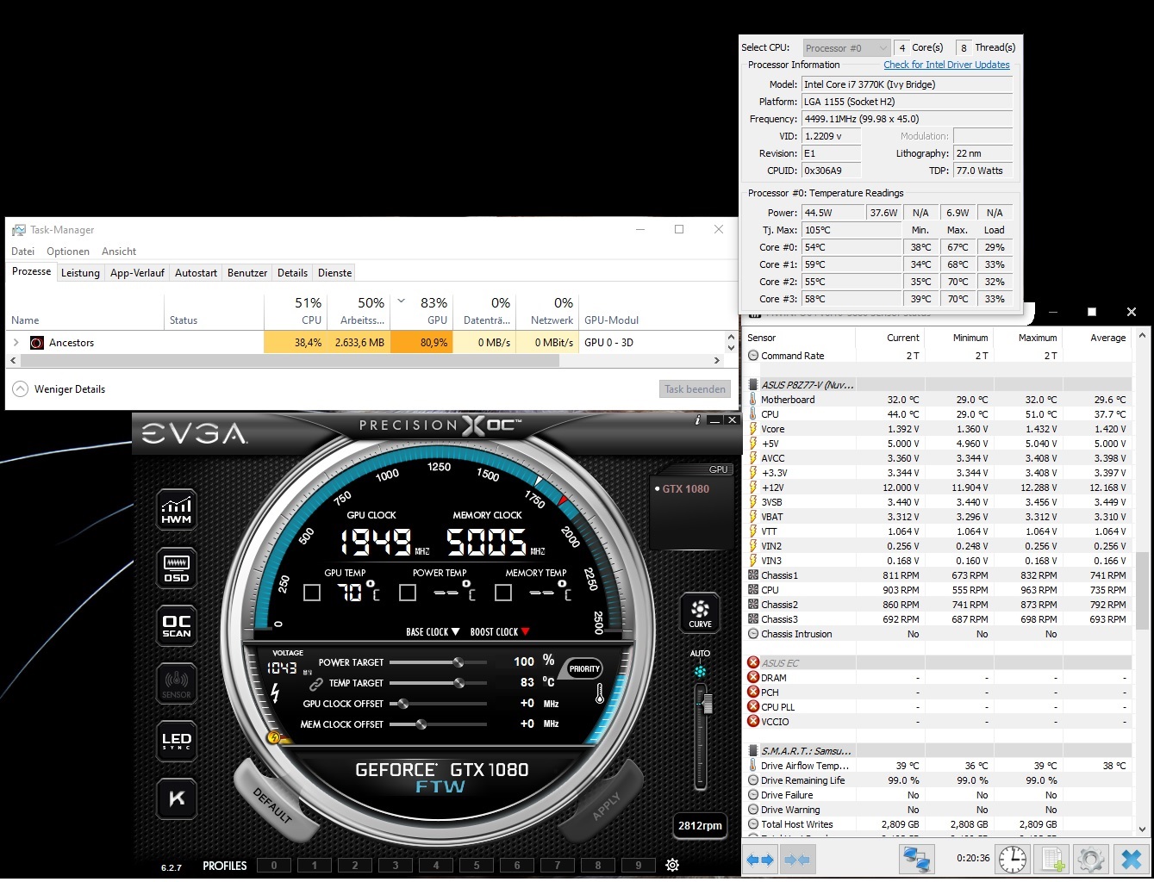Click the MEM CLOCK OFFSET slider handle

coord(421,724)
